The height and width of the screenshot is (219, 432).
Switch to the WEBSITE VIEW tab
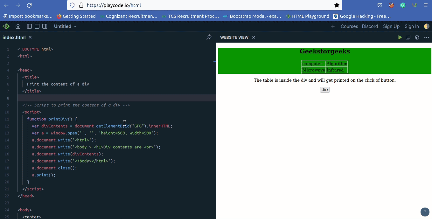pos(234,37)
